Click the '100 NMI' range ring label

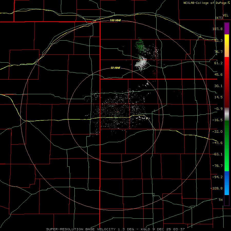coord(115,20)
